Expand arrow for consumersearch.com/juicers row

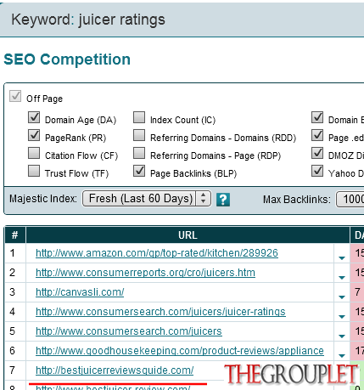342,336
